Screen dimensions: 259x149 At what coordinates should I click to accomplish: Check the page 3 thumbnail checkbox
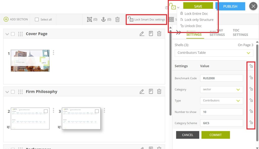97,111
